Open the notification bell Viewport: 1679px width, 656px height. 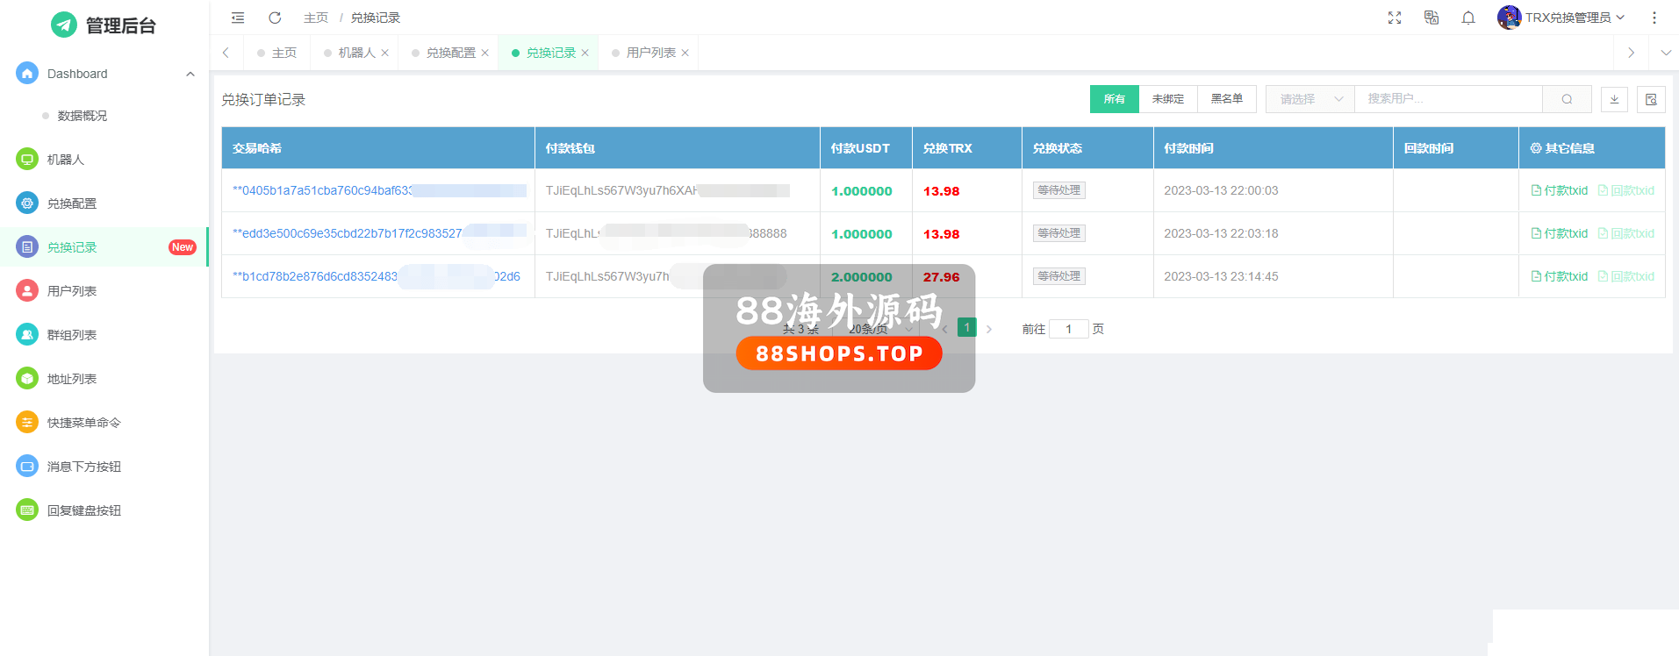pos(1468,18)
